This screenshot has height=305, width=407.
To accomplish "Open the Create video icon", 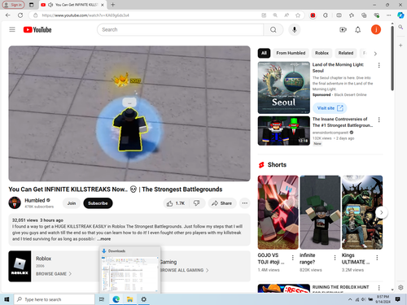I will pyautogui.click(x=343, y=29).
